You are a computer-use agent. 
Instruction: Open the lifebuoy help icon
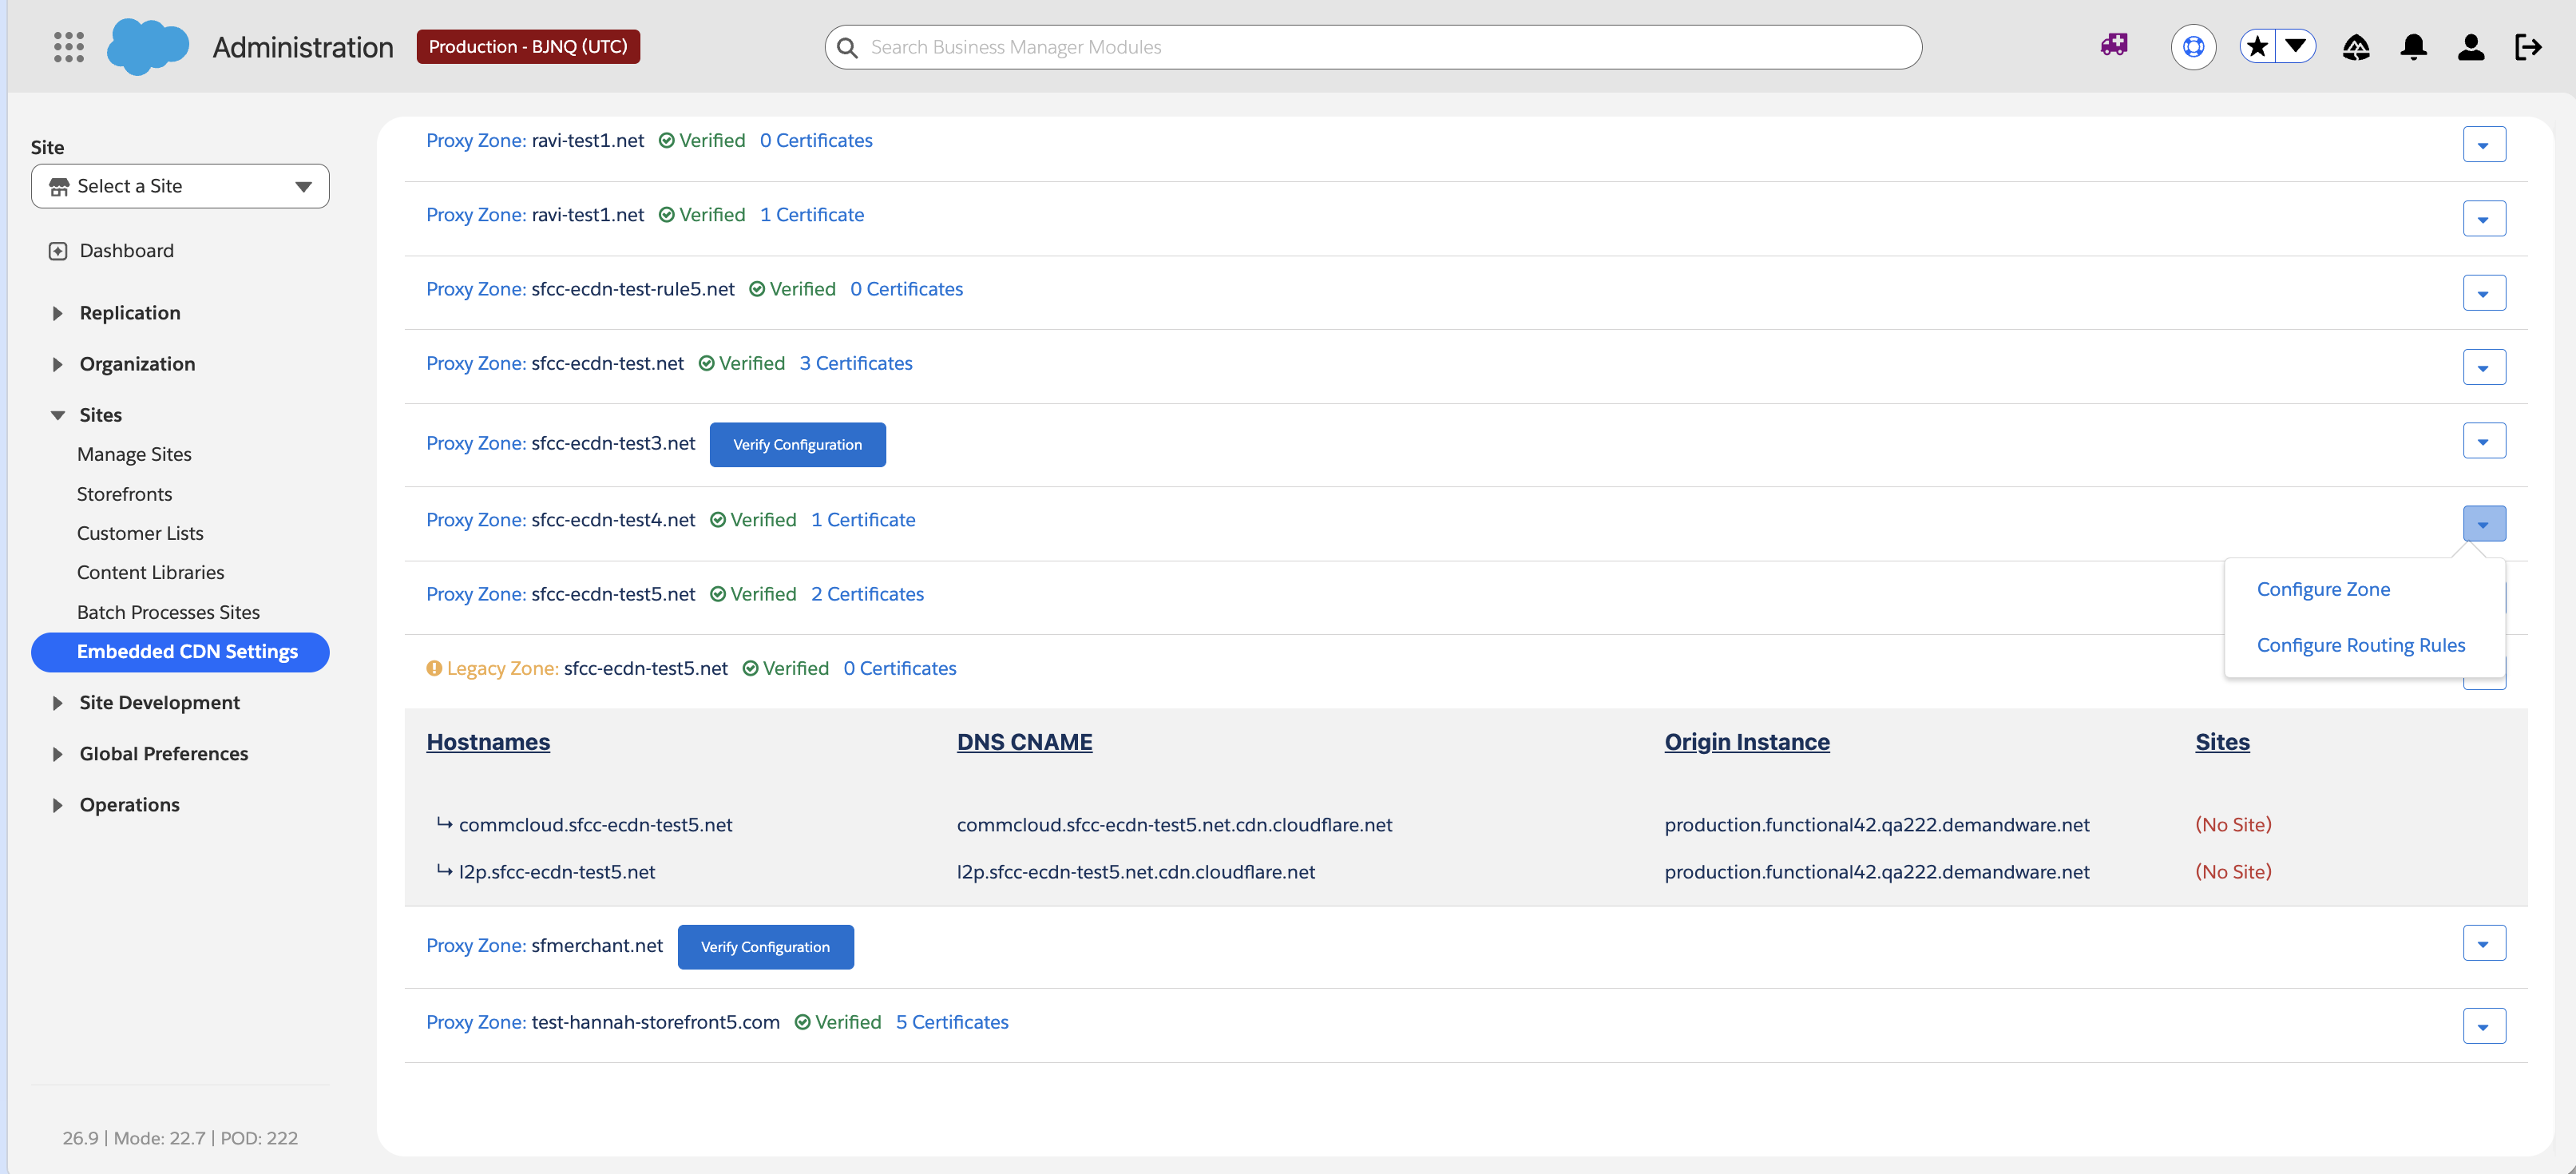pos(2193,47)
